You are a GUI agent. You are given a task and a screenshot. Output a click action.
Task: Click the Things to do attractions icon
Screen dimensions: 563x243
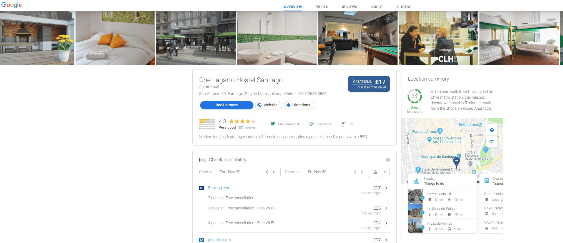416,181
